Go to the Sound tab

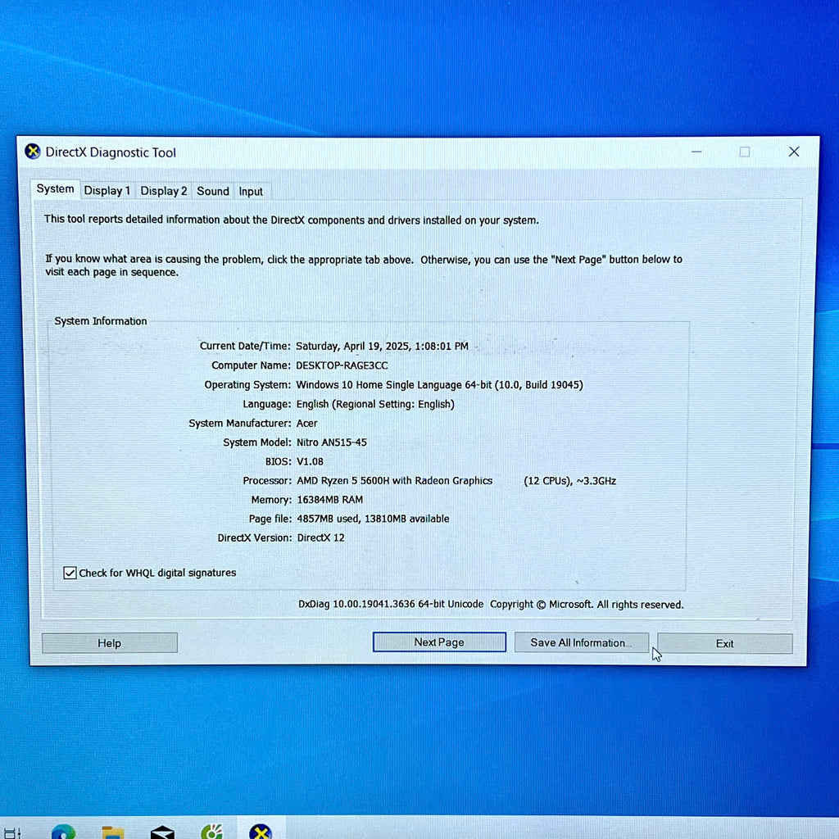(x=213, y=191)
